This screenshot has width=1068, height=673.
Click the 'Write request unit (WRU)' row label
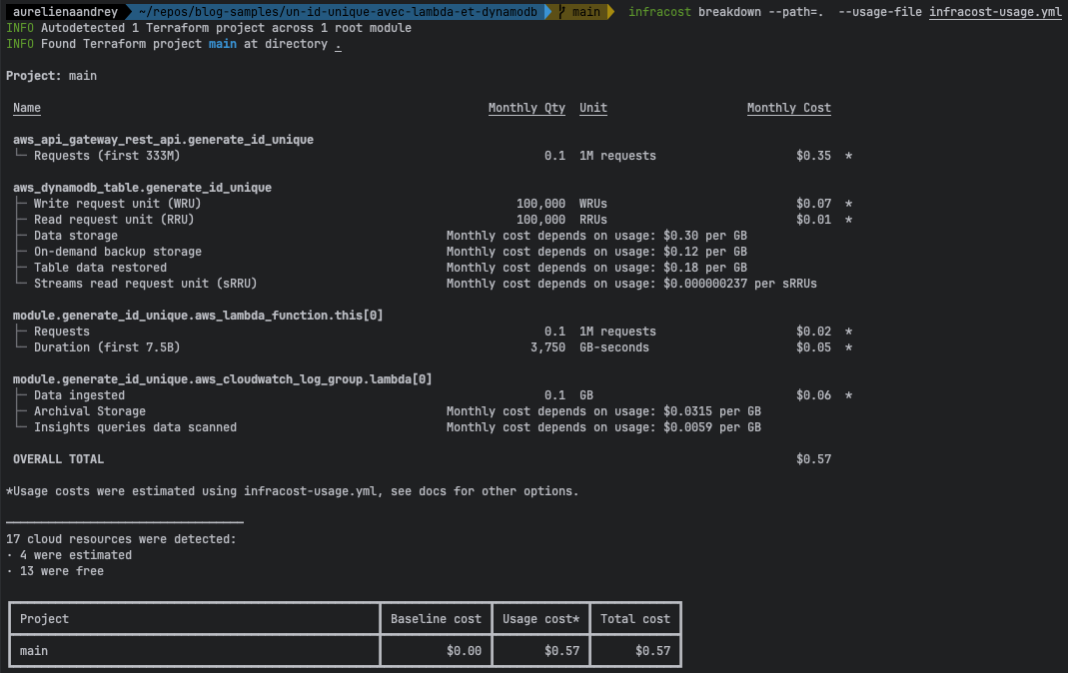click(x=117, y=204)
